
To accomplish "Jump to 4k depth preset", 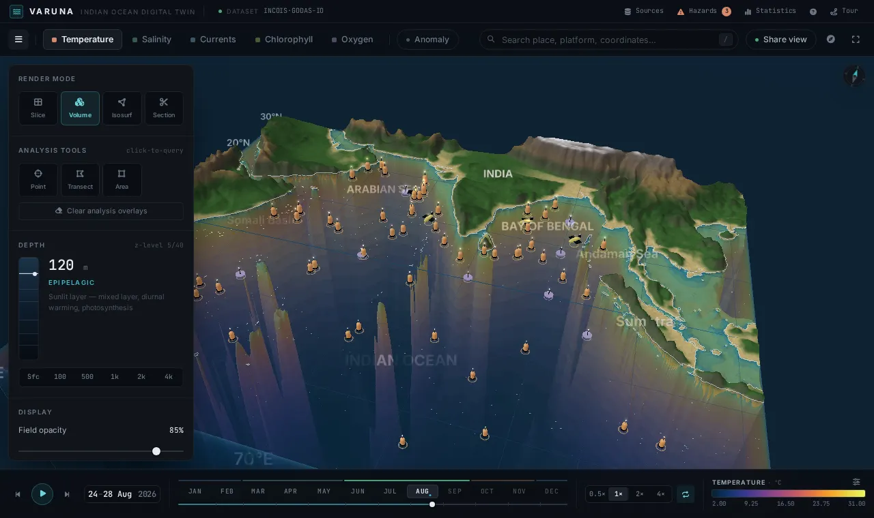I will click(x=169, y=377).
